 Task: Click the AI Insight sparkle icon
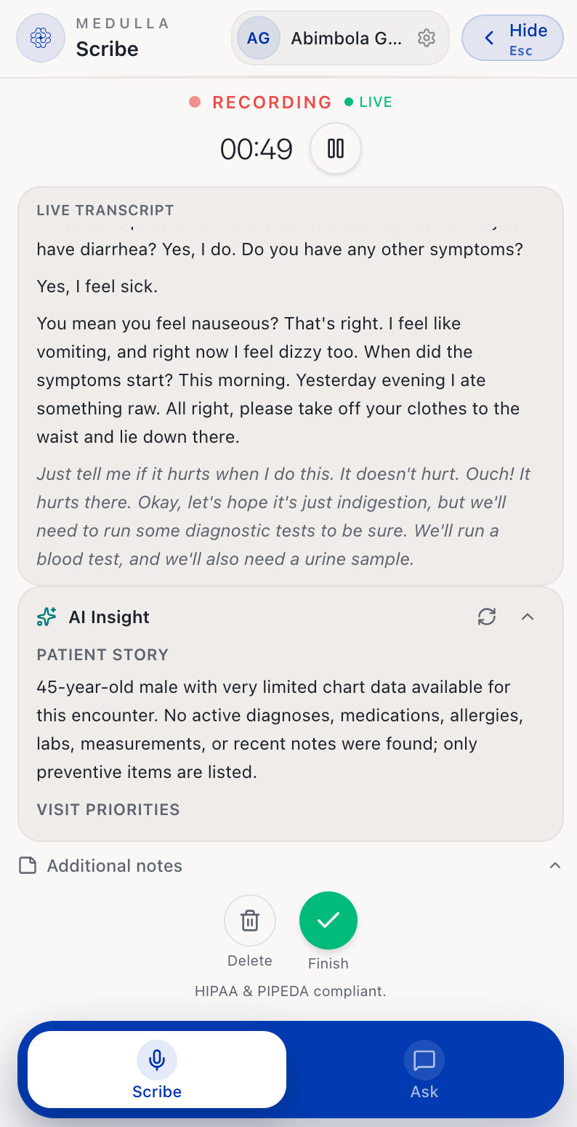pyautogui.click(x=47, y=617)
